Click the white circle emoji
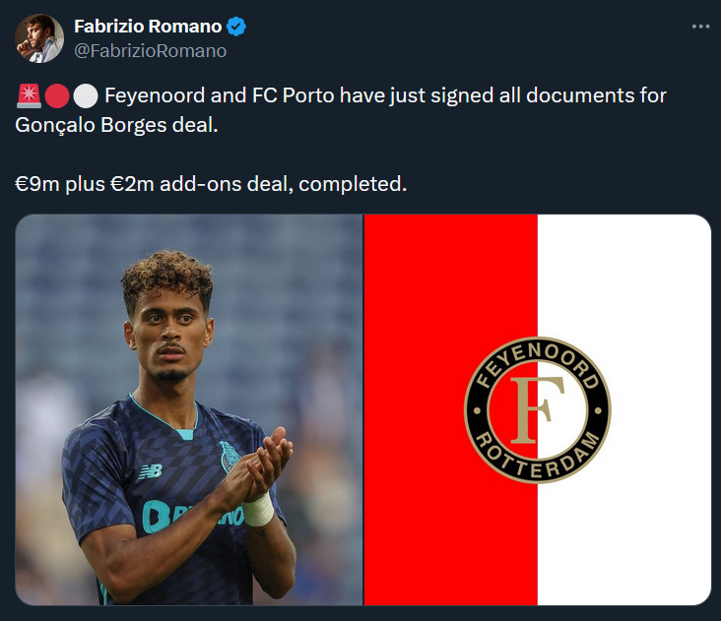The width and height of the screenshot is (721, 621). (x=86, y=96)
